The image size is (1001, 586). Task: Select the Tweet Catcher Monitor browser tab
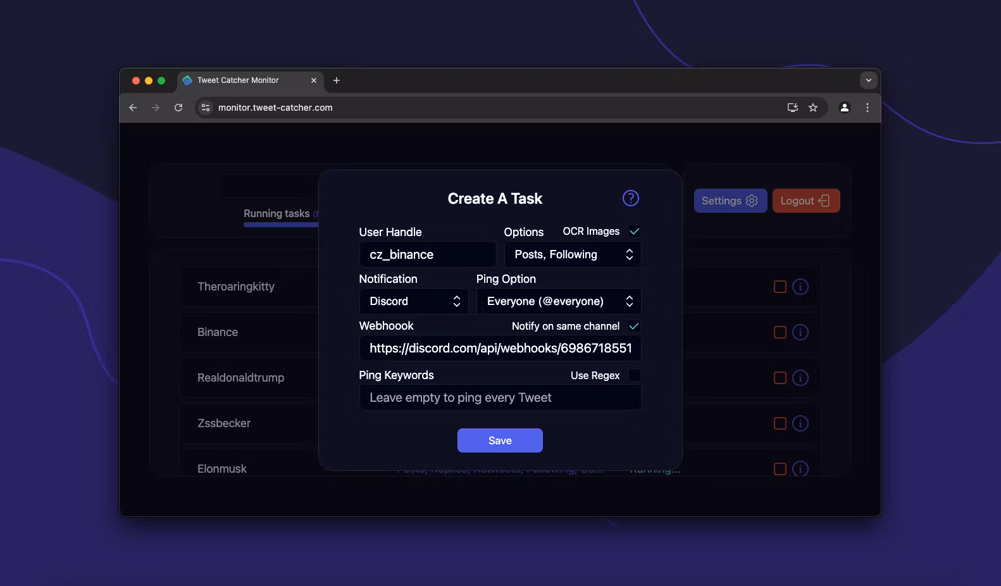[250, 80]
